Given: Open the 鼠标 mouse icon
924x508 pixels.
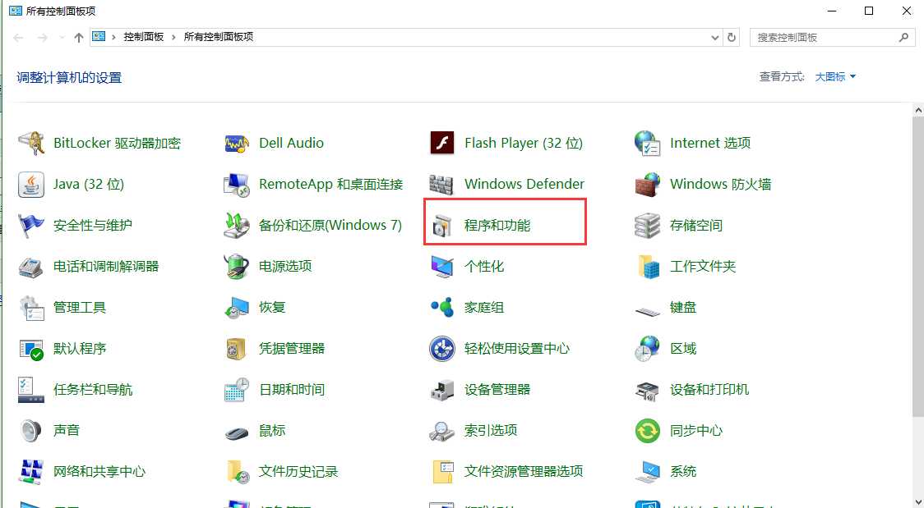Looking at the screenshot, I should pos(237,432).
